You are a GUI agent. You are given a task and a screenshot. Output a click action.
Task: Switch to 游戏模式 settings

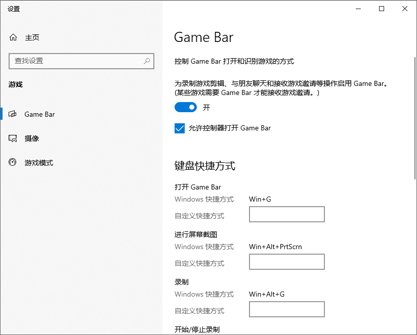click(x=38, y=163)
